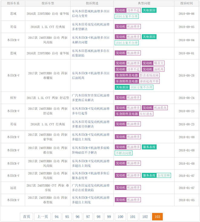Open complaint 广汽本田缤智首保后机油增多

click(x=91, y=98)
